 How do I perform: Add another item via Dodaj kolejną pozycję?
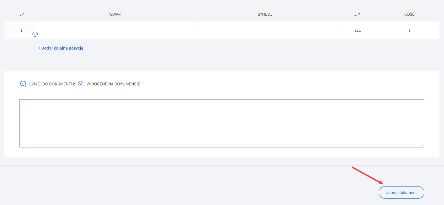tap(61, 48)
